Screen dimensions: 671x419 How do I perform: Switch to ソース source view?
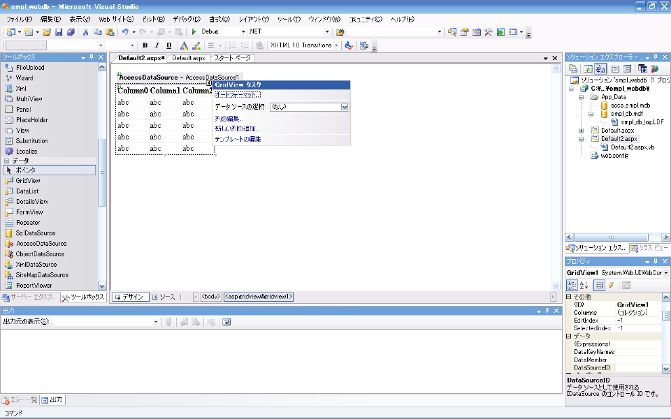[x=164, y=297]
